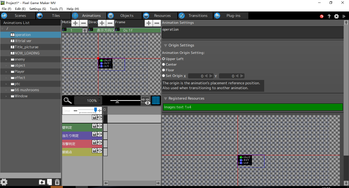Image resolution: width=349 pixels, height=188 pixels.
Task: Expand the Player folder in list
Action: pyautogui.click(x=6, y=72)
